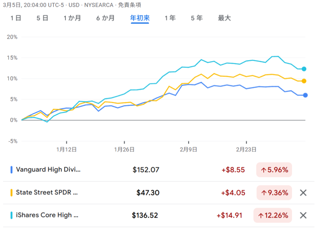Click the 9.36% up-arrow change badge
This screenshot has height=230, width=320.
coord(274,193)
